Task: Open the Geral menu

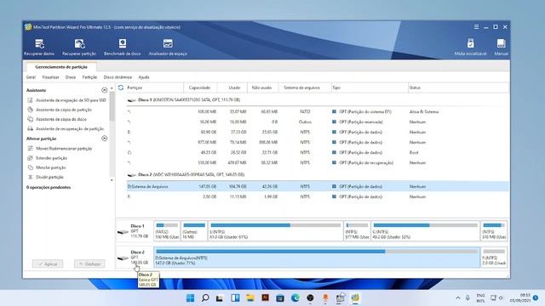Action: pyautogui.click(x=31, y=77)
